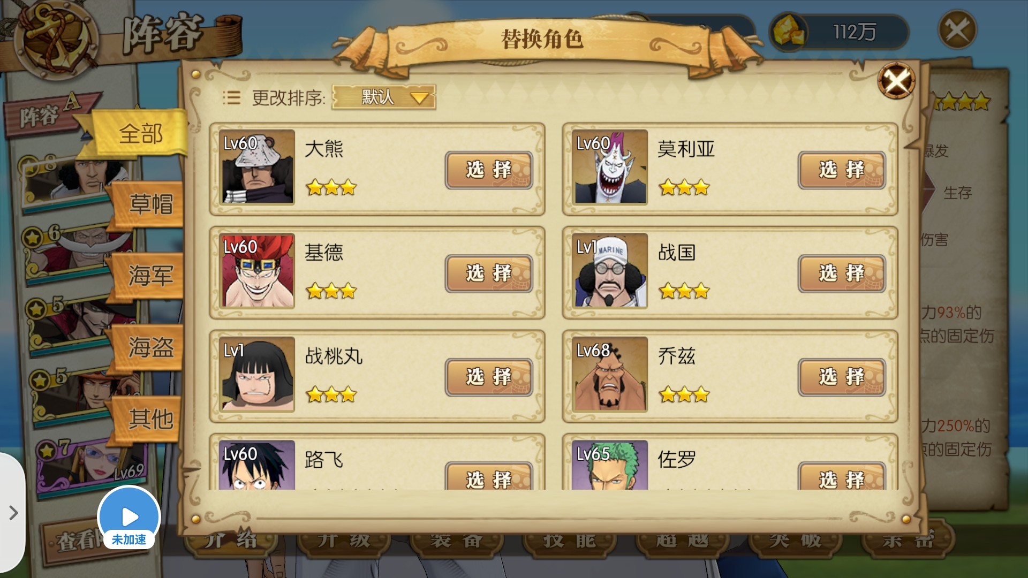Close the 替换角色 dialog
Viewport: 1028px width, 578px height.
(896, 81)
